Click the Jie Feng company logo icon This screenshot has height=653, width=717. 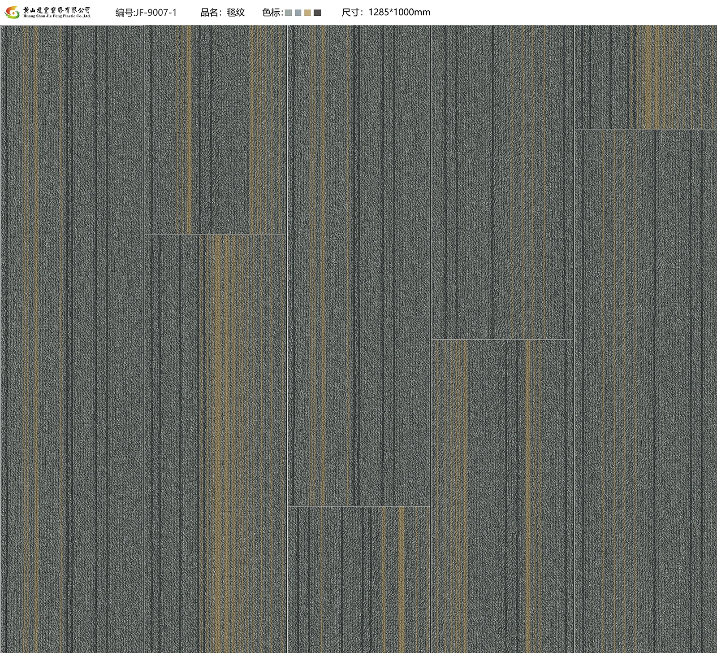pos(12,13)
